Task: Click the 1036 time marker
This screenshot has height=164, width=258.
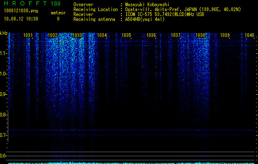Action: [151, 35]
